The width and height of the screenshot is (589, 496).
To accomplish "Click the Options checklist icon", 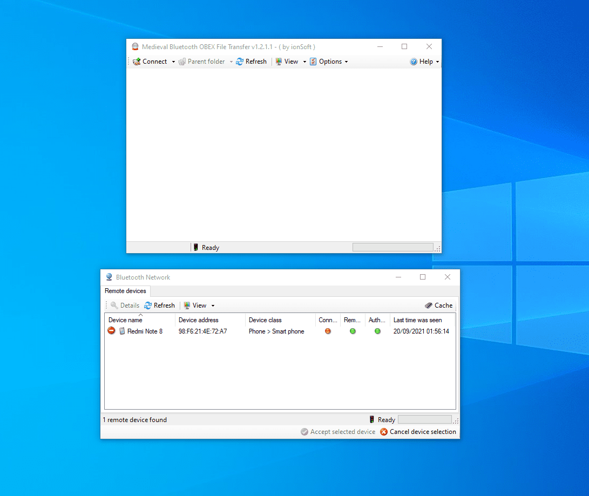I will click(313, 62).
